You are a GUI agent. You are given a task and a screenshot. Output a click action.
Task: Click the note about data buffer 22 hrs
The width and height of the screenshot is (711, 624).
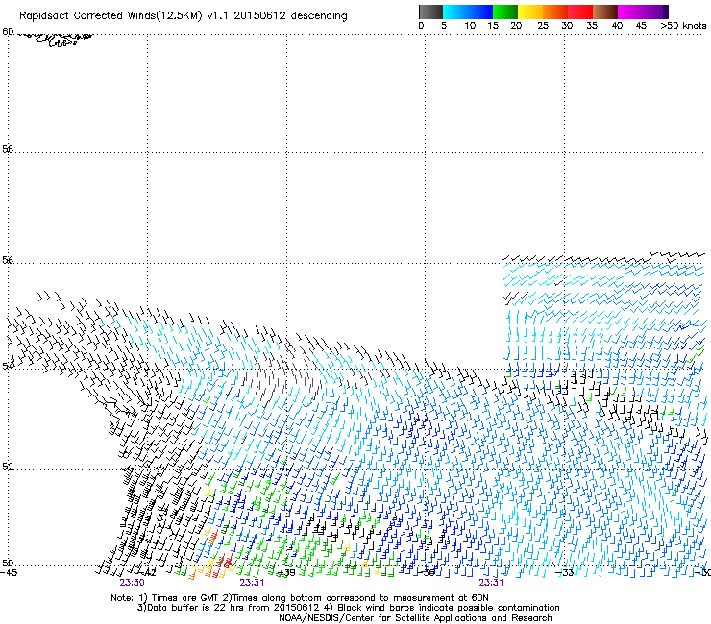228,608
